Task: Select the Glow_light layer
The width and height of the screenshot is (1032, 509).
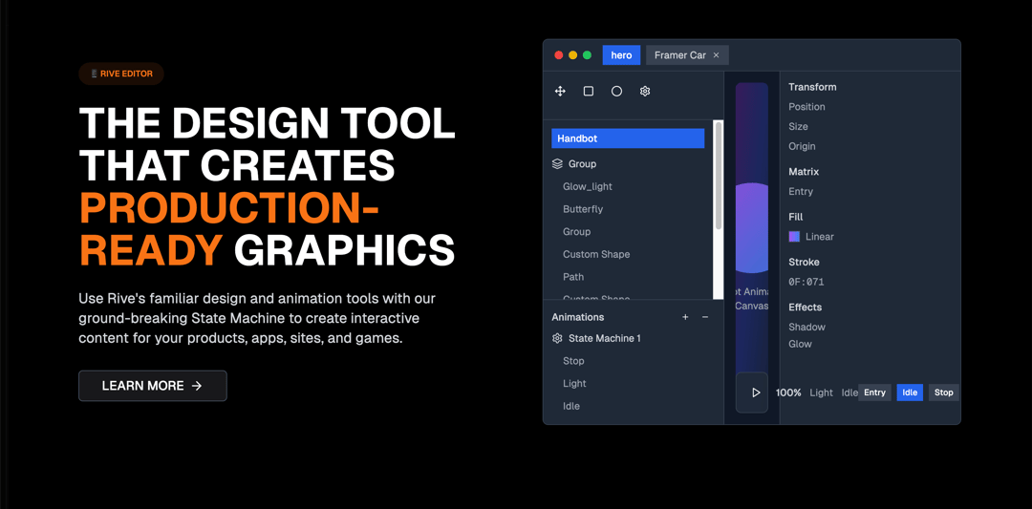Action: [588, 187]
